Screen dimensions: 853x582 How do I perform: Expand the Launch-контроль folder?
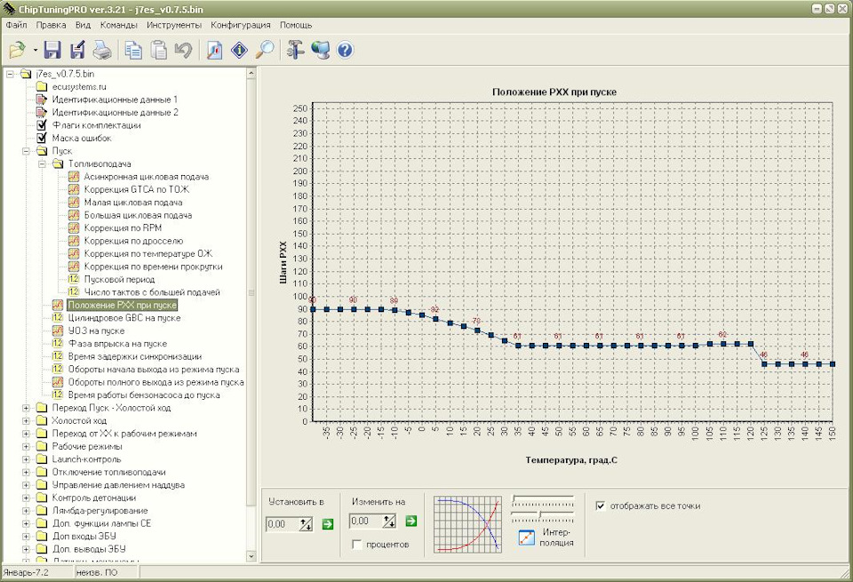(x=26, y=459)
